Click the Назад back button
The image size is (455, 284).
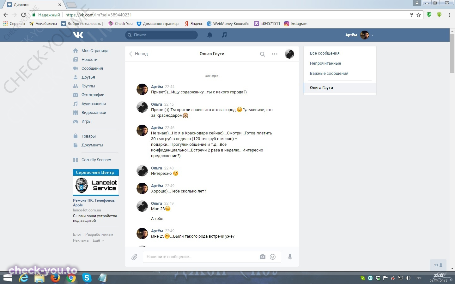(x=138, y=54)
